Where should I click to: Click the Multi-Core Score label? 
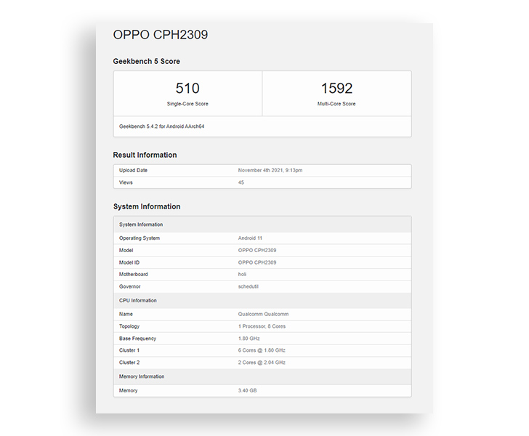(336, 104)
